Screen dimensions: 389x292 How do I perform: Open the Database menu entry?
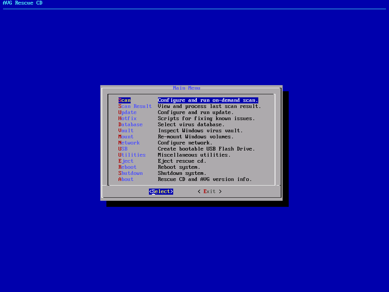[x=130, y=125]
